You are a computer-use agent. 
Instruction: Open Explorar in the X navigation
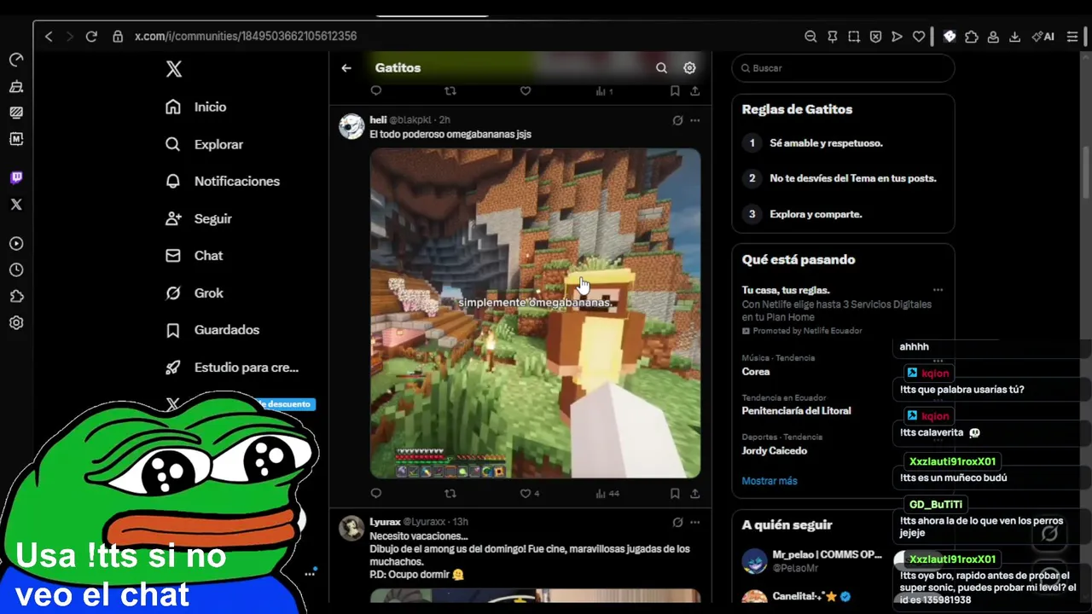click(x=205, y=144)
